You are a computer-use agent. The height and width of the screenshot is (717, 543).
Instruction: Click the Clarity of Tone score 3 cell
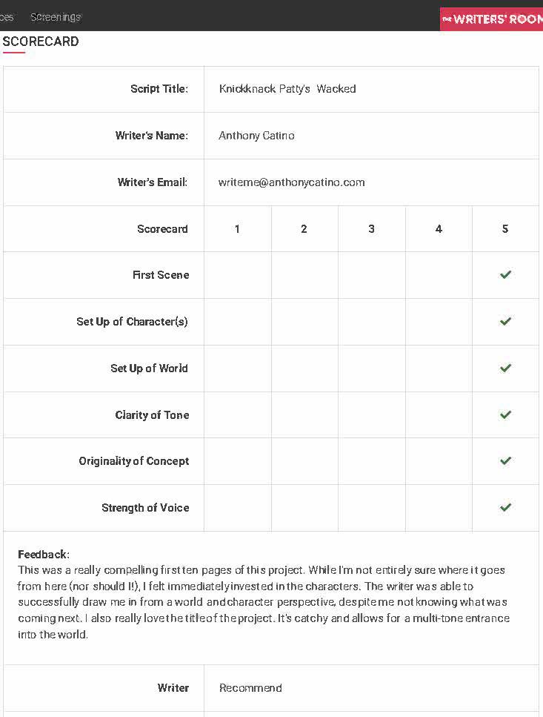[x=371, y=415]
